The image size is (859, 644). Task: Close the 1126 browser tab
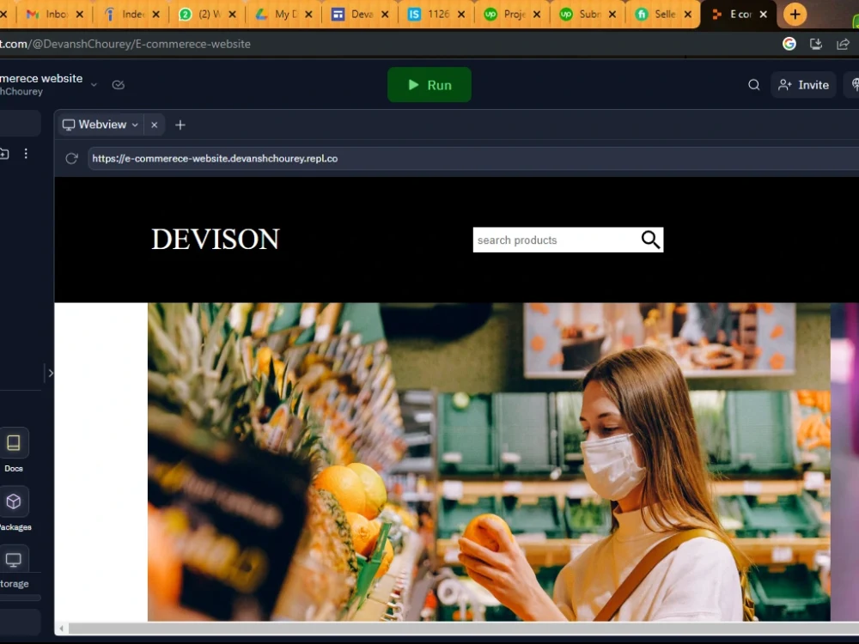[461, 15]
